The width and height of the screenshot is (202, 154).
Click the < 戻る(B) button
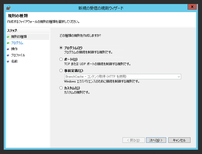click(x=133, y=140)
